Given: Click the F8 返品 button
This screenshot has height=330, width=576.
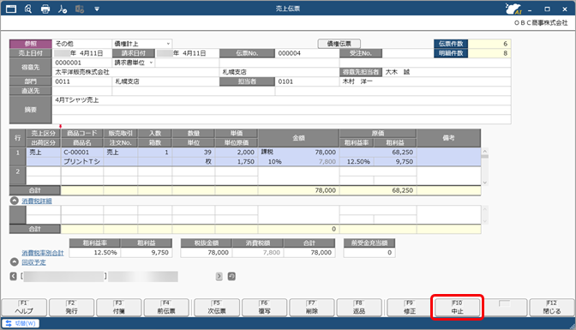Looking at the screenshot, I should (x=359, y=307).
